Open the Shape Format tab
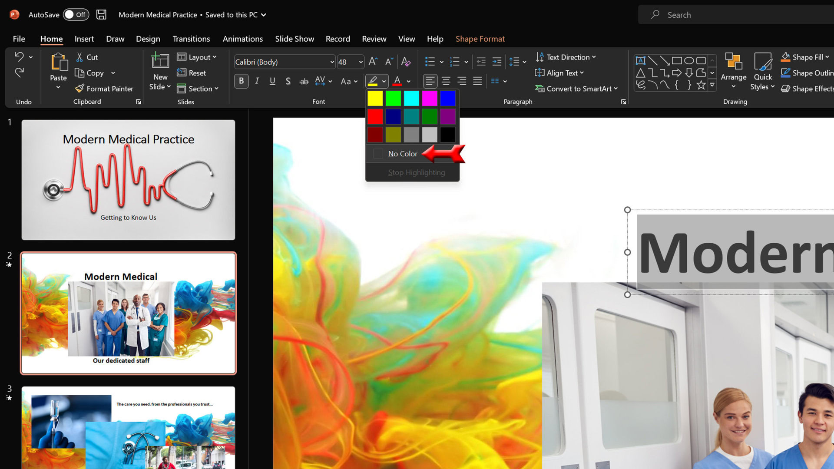This screenshot has width=834, height=469. pos(480,39)
